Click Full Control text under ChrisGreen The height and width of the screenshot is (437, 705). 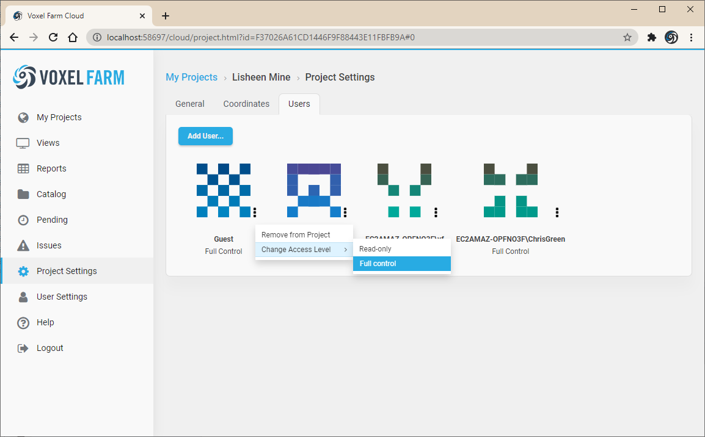point(511,251)
